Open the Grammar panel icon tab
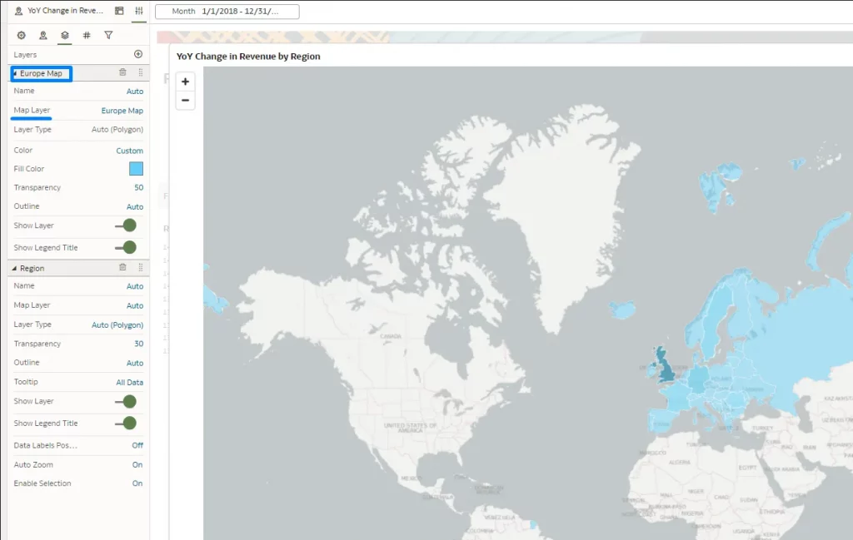This screenshot has width=853, height=540. click(x=119, y=11)
